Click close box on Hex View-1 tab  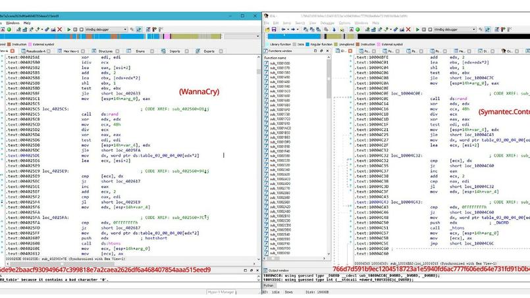(x=83, y=51)
